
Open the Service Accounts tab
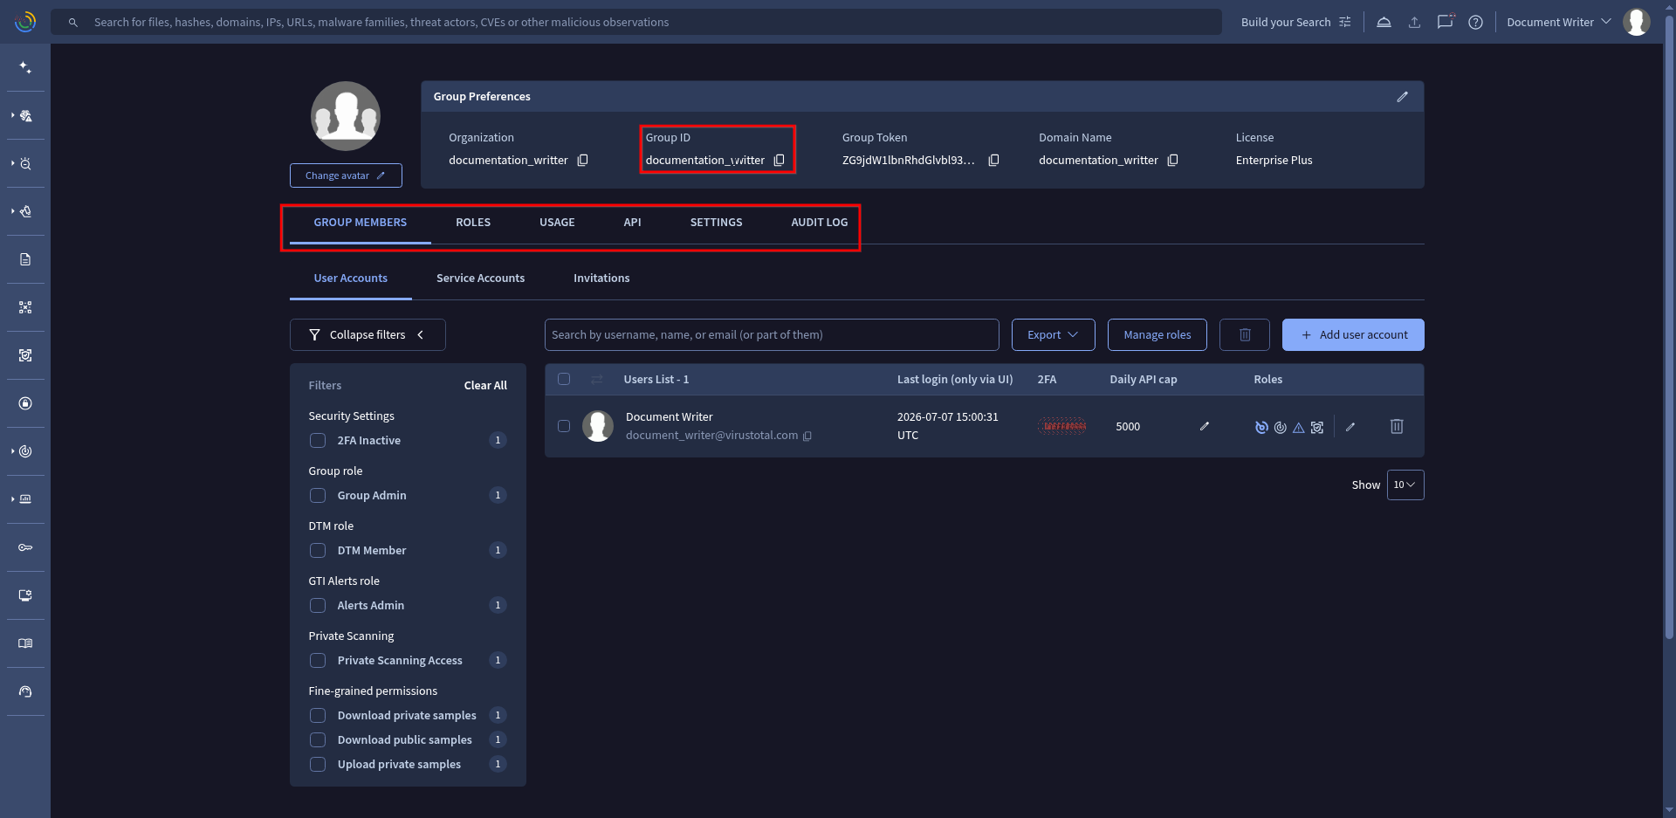coord(480,278)
